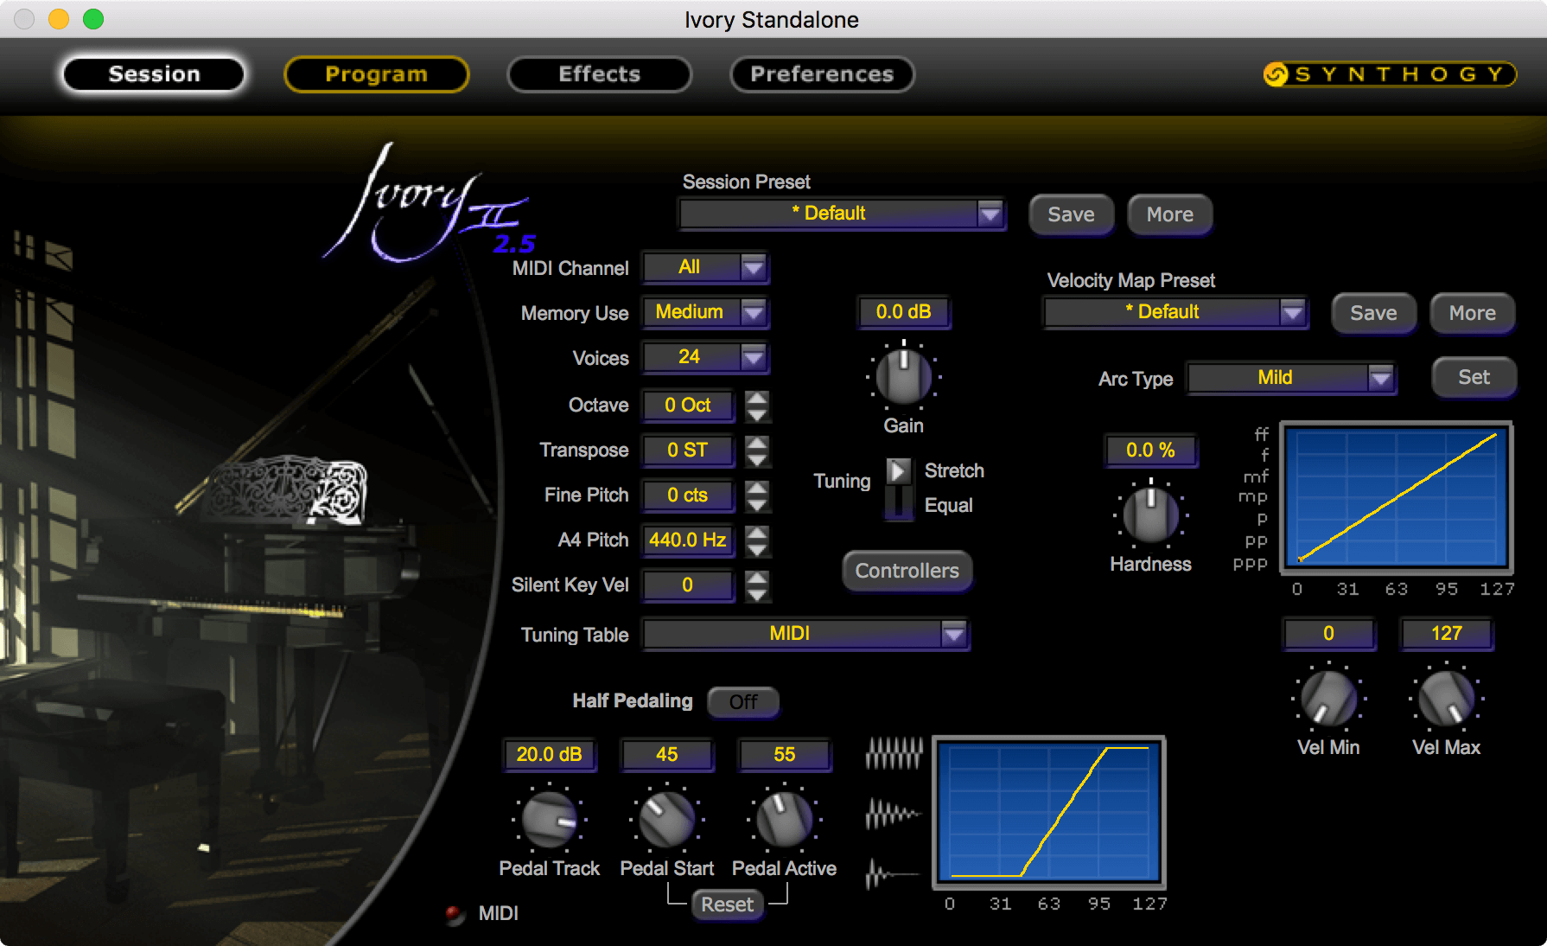Viewport: 1547px width, 946px height.
Task: Click the Vel Max value field showing 127
Action: pyautogui.click(x=1447, y=634)
